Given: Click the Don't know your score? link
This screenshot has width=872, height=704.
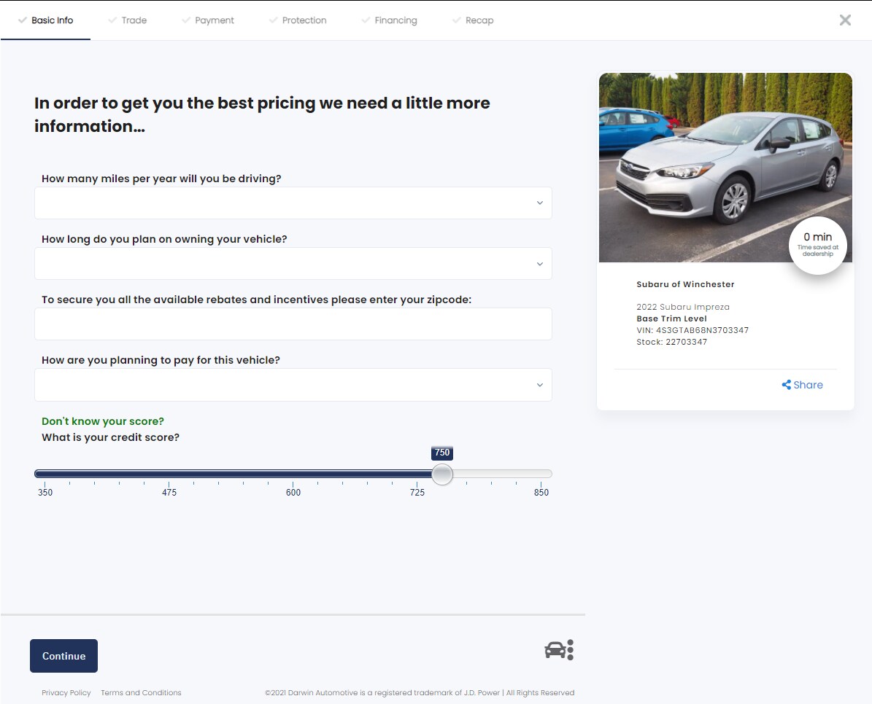Looking at the screenshot, I should 103,421.
